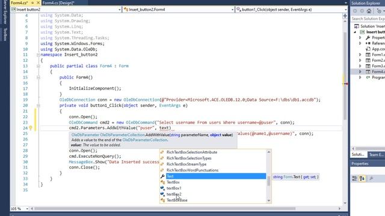385x216 pixels.
Task: Switch Properties panel to Alphabetical view
Action: (362, 179)
